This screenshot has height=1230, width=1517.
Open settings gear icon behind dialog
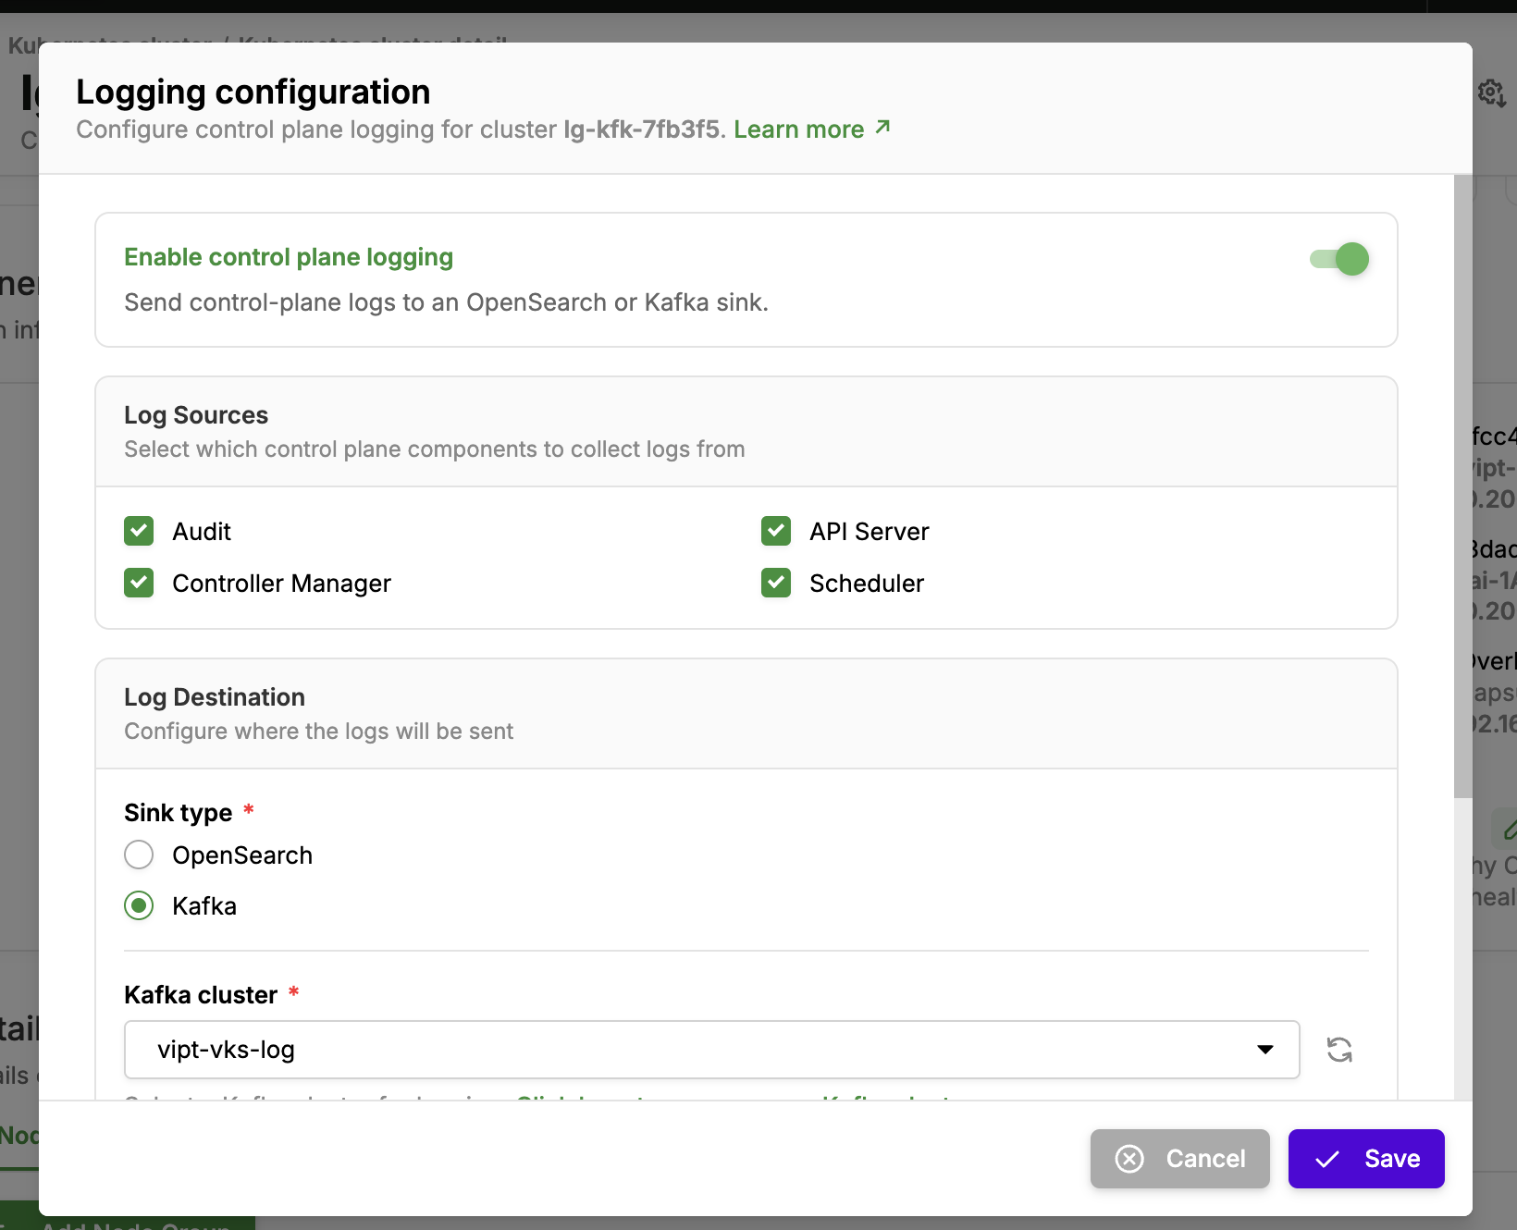(1491, 92)
